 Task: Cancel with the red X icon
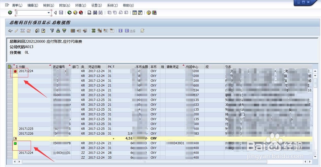[81, 13]
